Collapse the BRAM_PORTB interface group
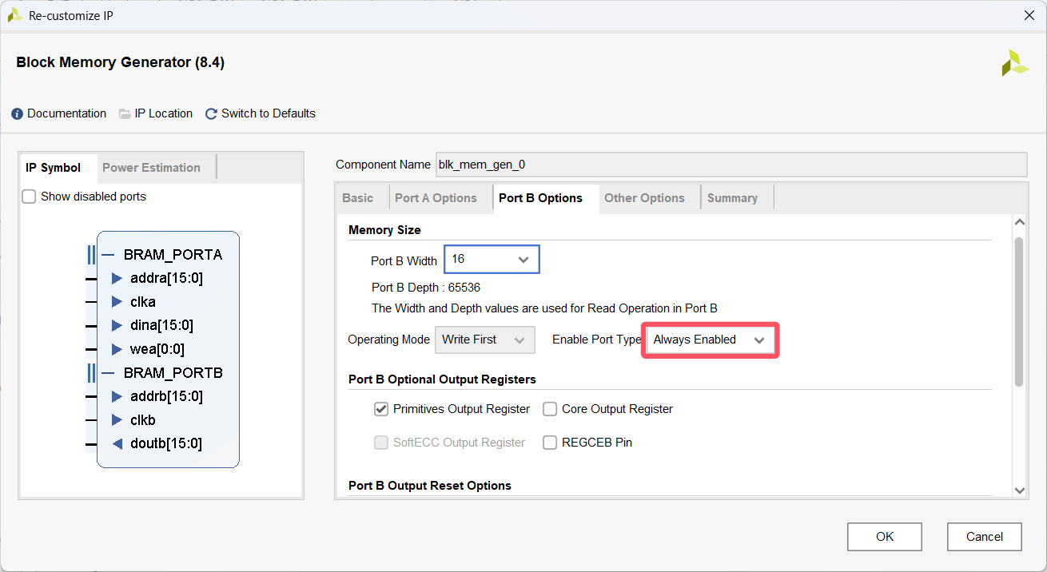 pyautogui.click(x=108, y=373)
